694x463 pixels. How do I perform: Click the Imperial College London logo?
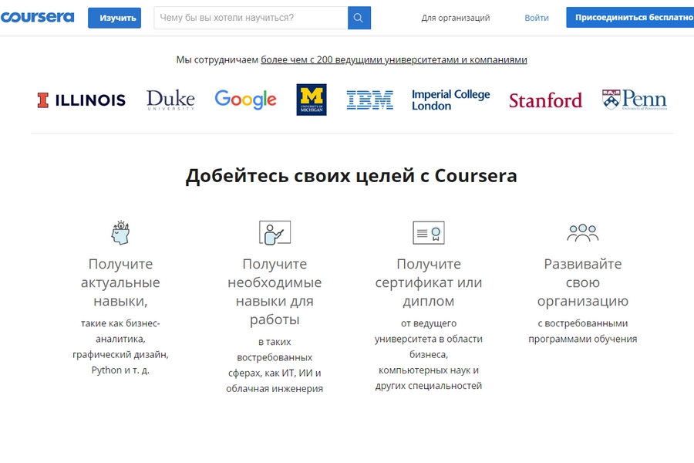450,100
